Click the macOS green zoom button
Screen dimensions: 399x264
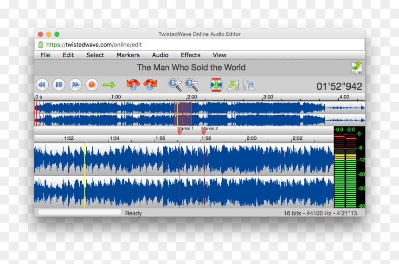point(57,34)
